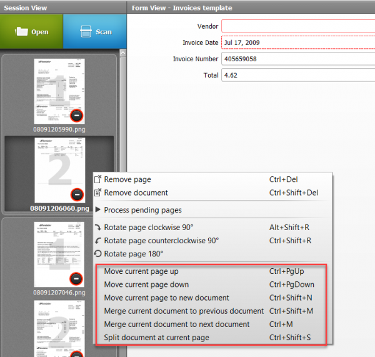The image size is (375, 357).
Task: Click the Remove page icon in context menu
Action: (x=98, y=179)
